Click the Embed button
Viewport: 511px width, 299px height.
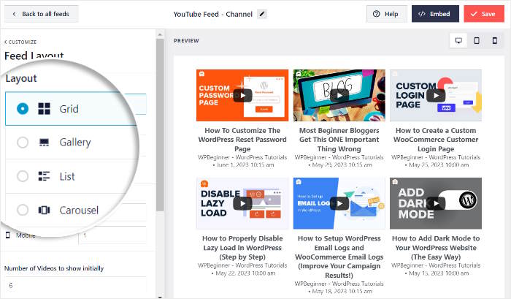(435, 14)
